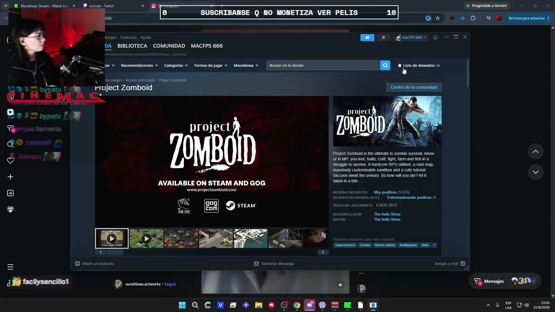Viewport: 555px width, 312px height.
Task: Click the Steam announcements megaphone icon
Action: 367,37
